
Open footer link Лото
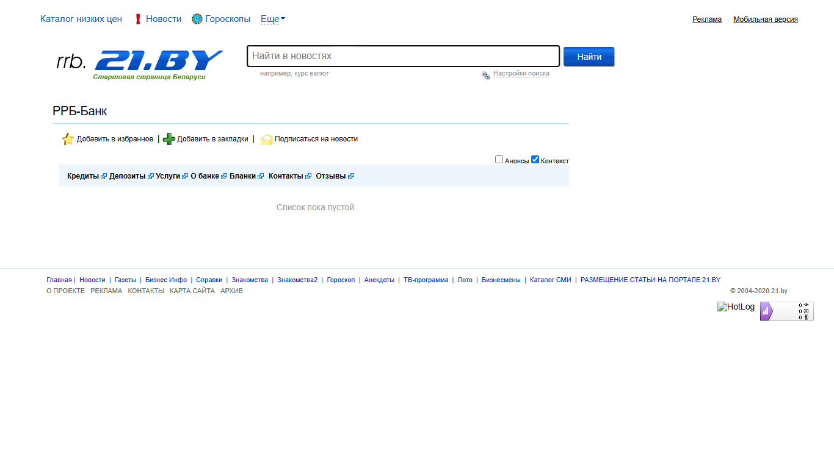pyautogui.click(x=465, y=280)
